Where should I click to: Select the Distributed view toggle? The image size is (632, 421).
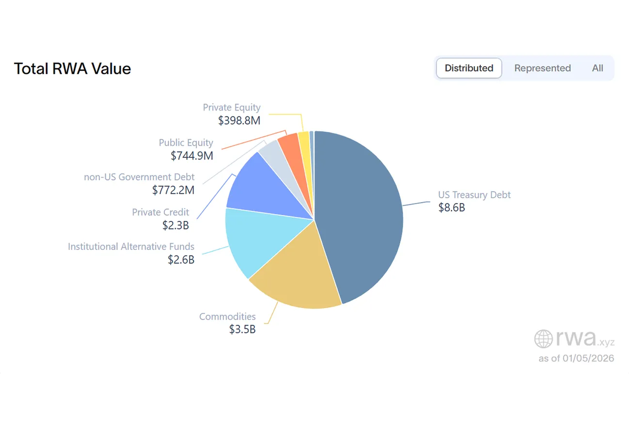click(x=469, y=68)
